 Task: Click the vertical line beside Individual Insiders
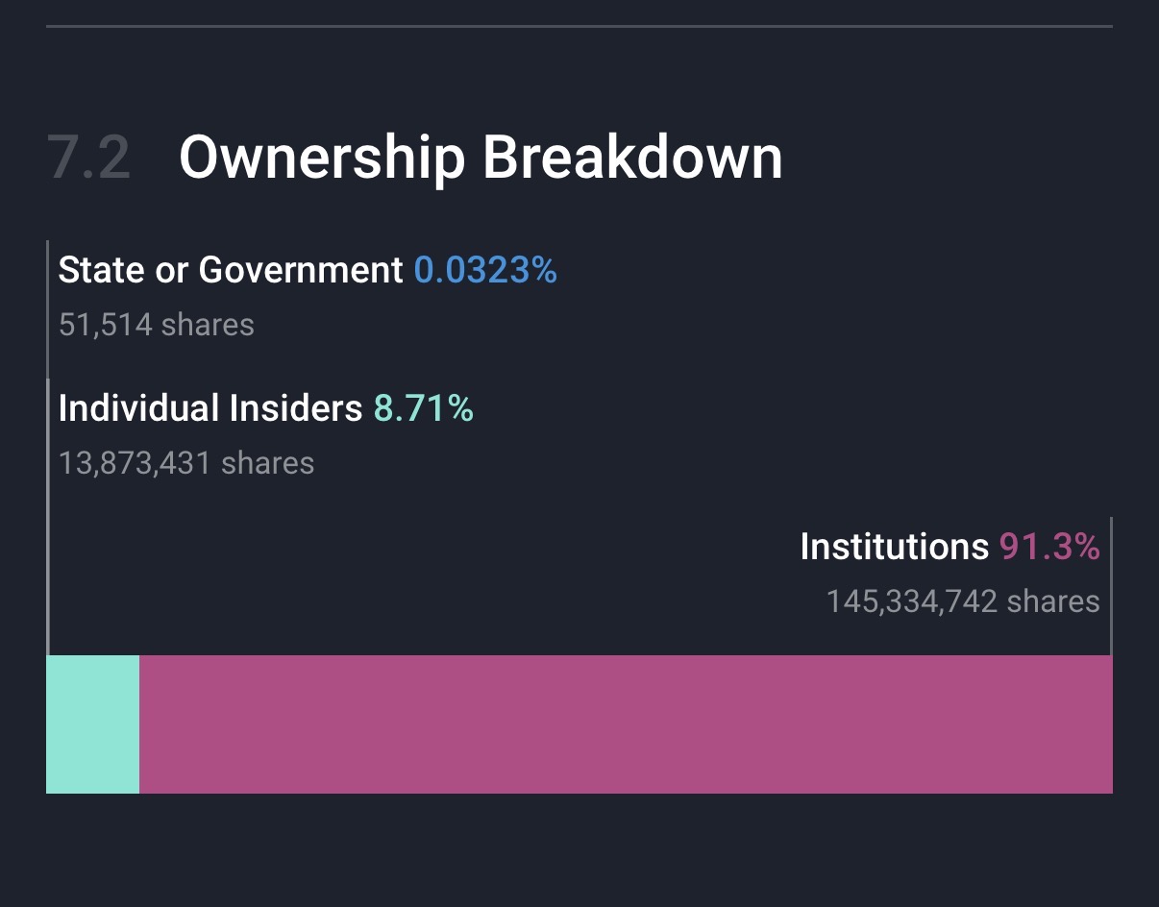(x=48, y=519)
